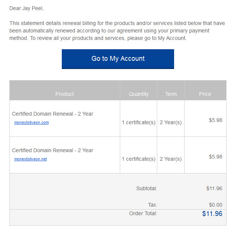
Task: Click the Order Total label
Action: click(x=143, y=213)
